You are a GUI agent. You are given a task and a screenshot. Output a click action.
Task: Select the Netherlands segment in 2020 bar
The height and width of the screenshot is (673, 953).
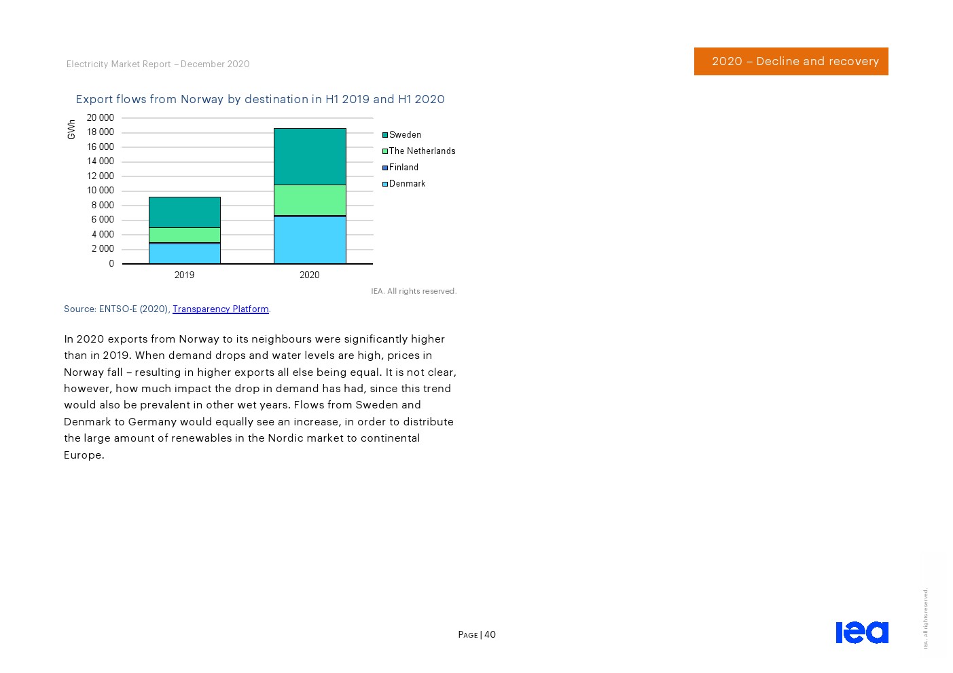click(309, 200)
